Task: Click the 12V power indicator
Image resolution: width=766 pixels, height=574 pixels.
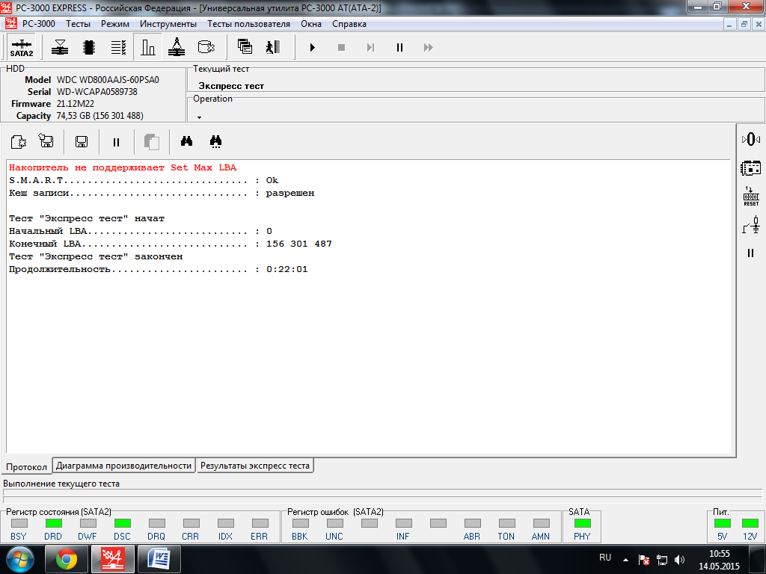Action: pyautogui.click(x=750, y=523)
